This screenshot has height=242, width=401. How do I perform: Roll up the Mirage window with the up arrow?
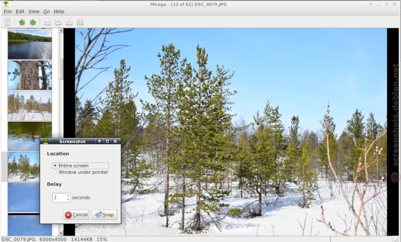[x=370, y=4]
